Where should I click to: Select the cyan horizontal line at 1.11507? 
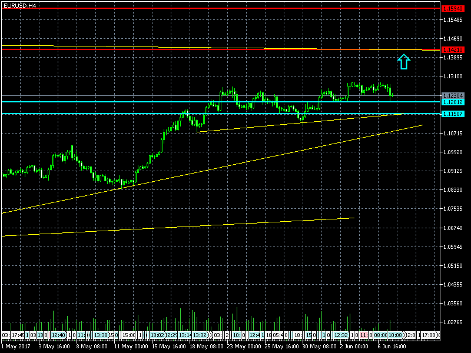pos(221,114)
